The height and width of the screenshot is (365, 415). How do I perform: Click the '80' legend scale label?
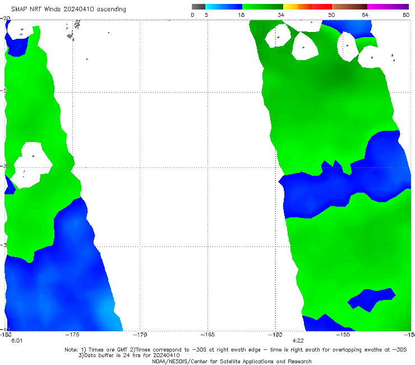406,15
